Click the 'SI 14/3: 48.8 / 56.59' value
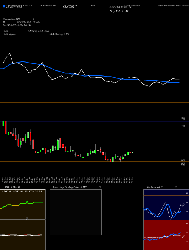This screenshot has width=189, height=250. (29, 22)
